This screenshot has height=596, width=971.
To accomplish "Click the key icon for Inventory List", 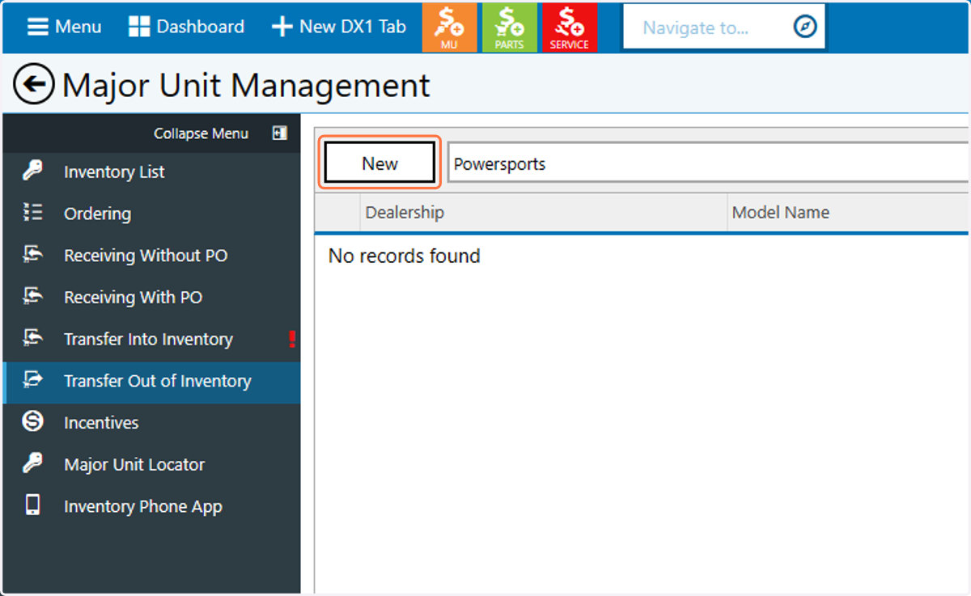I will 32,171.
